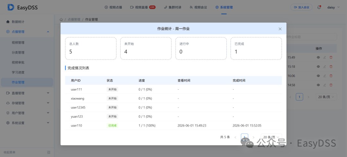Image resolution: width=347 pixels, height=157 pixels.
Task: Expand the 存储管理 sidebar group
Action: [27, 103]
